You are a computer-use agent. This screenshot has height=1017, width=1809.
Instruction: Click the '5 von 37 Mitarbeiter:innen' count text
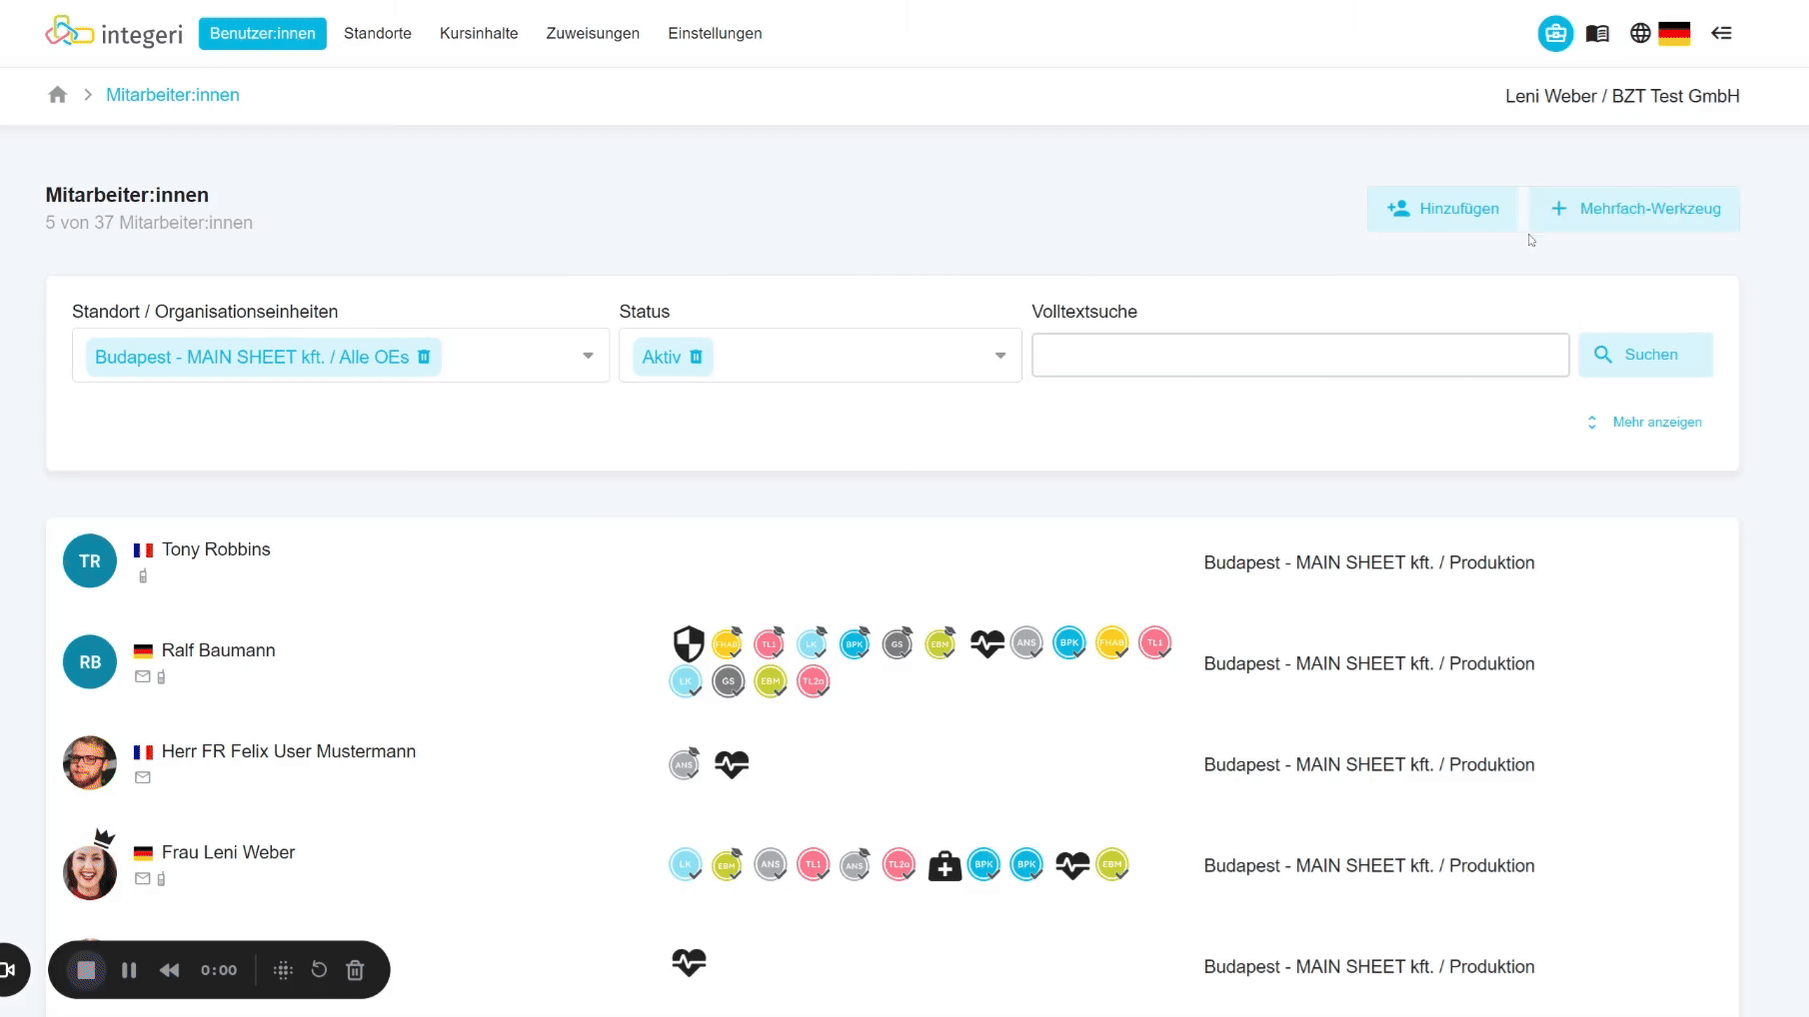(x=149, y=223)
